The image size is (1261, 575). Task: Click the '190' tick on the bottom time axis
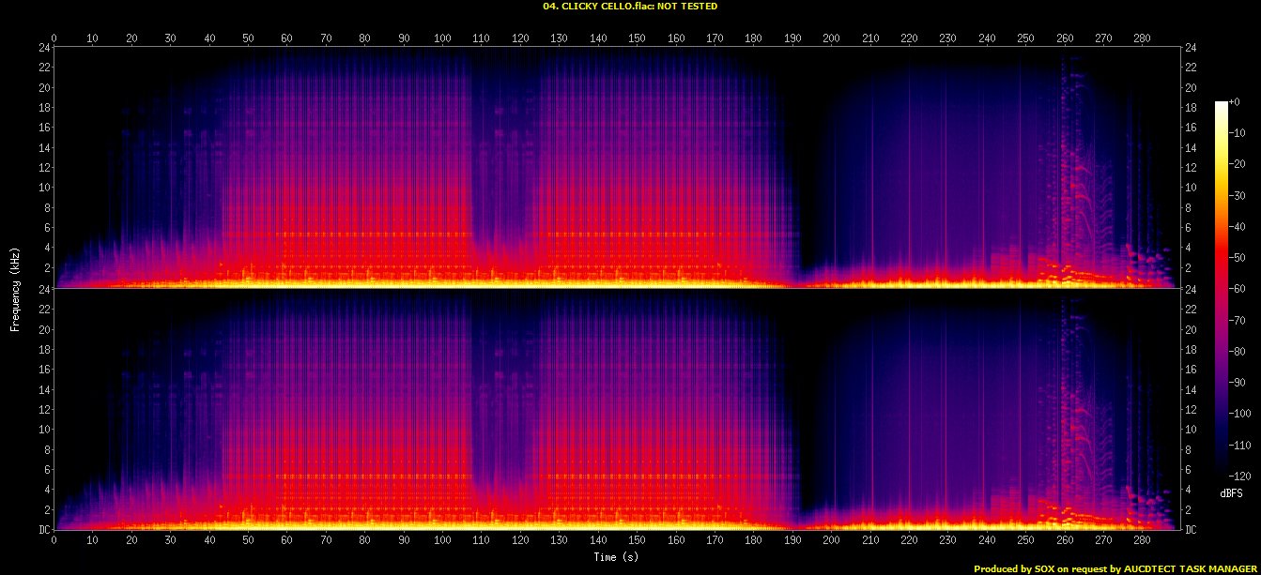point(792,541)
